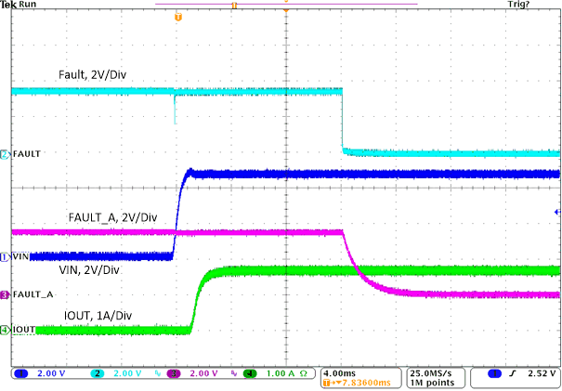Click the 1M points record length readout
Image resolution: width=562 pixels, height=391 pixels.
tap(428, 381)
